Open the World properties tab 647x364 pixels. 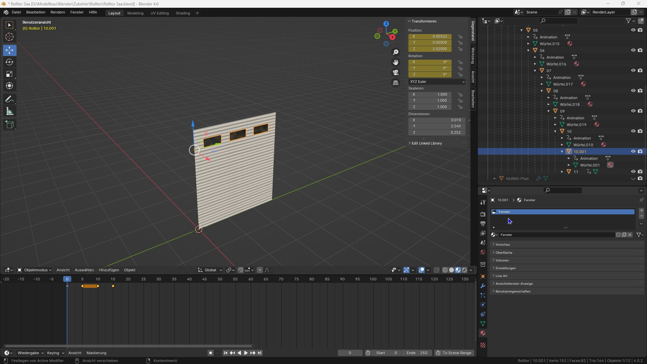[483, 252]
